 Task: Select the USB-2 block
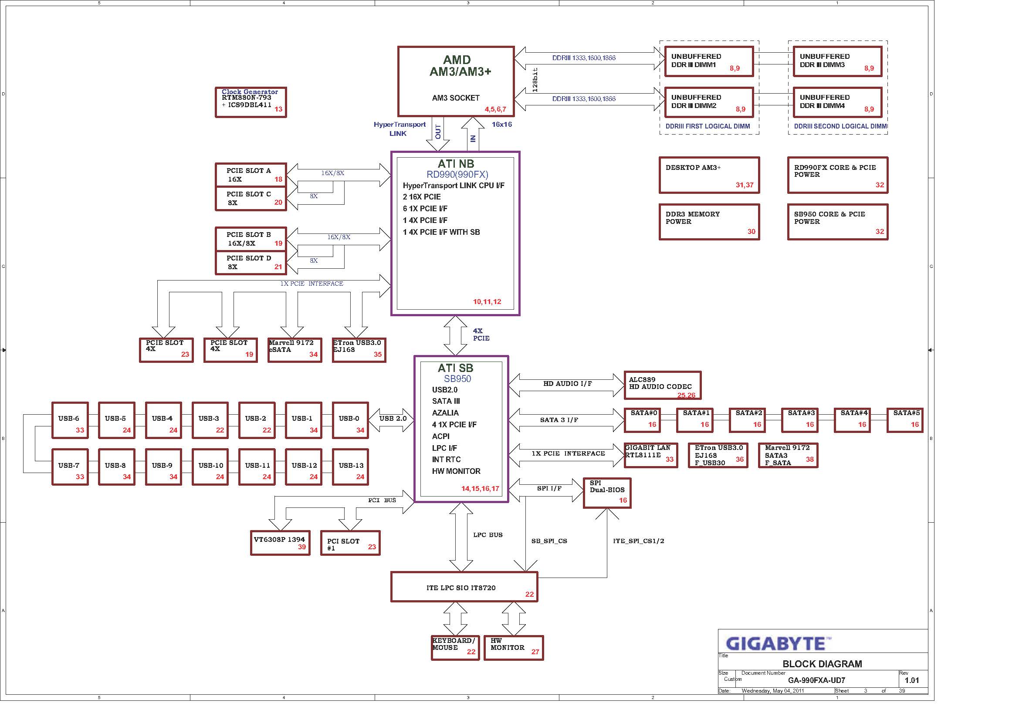pyautogui.click(x=257, y=420)
